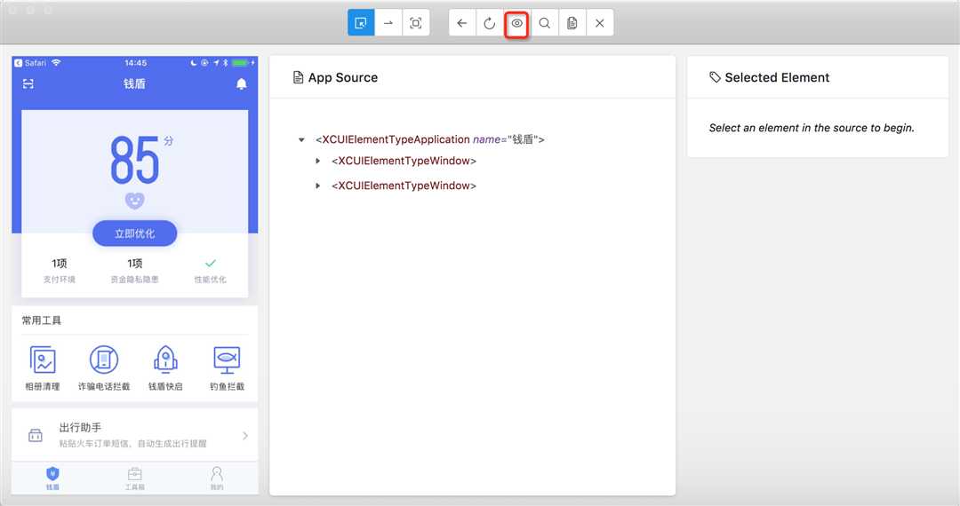Quit session with the X toolbar button

599,23
